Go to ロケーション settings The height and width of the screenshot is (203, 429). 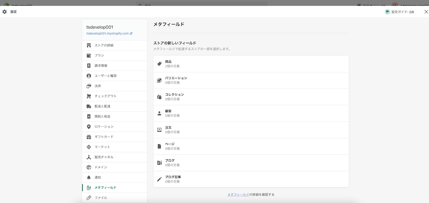click(114, 127)
